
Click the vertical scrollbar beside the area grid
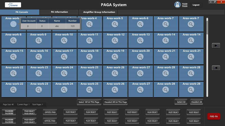tap(207, 56)
